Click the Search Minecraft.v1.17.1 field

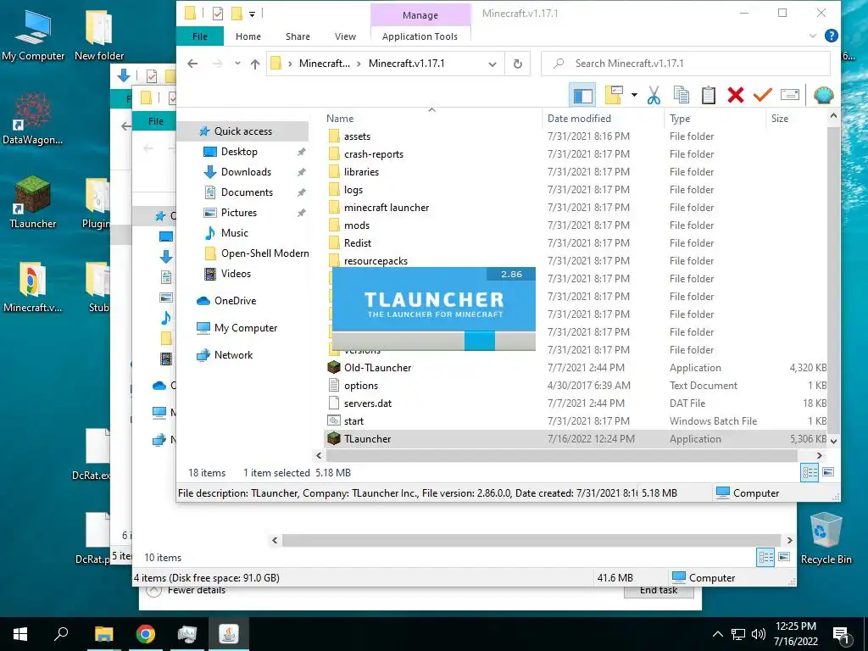click(685, 64)
